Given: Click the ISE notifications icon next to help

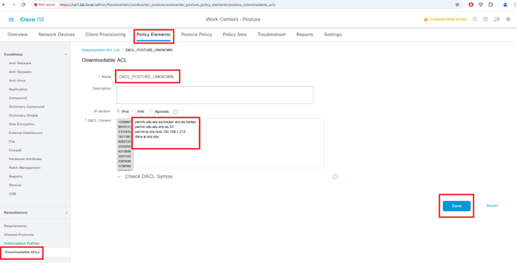Looking at the screenshot, I should coord(497,19).
